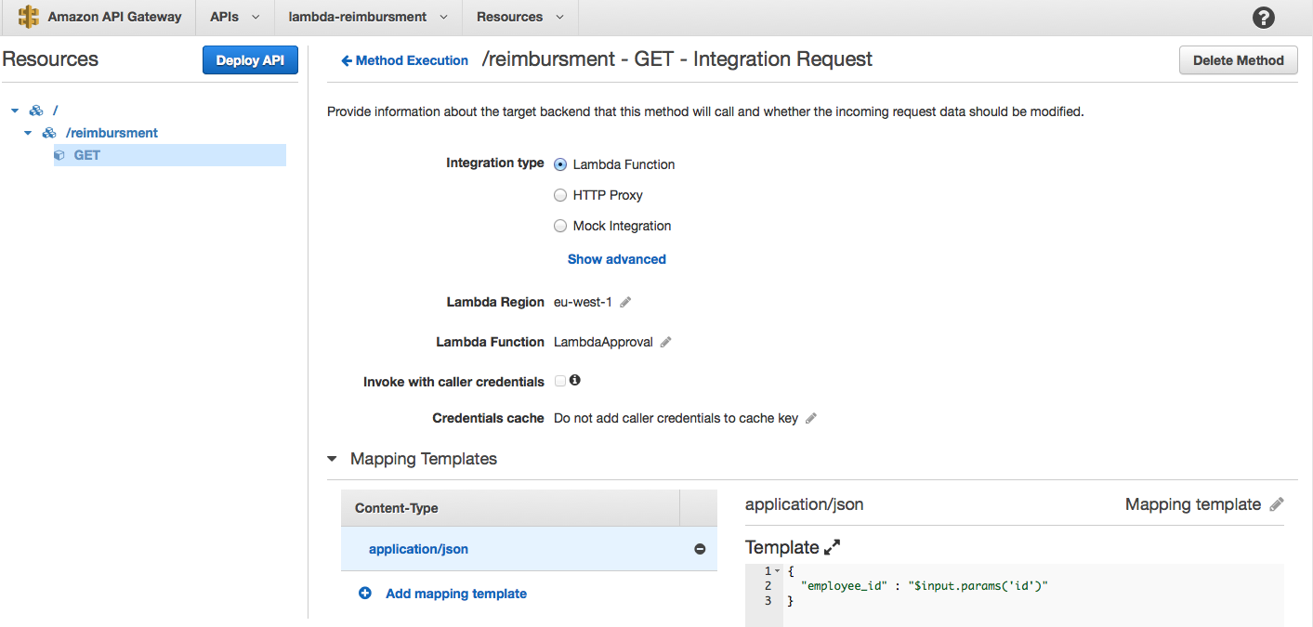Select the GET method in the tree
The image size is (1313, 627).
tap(85, 154)
